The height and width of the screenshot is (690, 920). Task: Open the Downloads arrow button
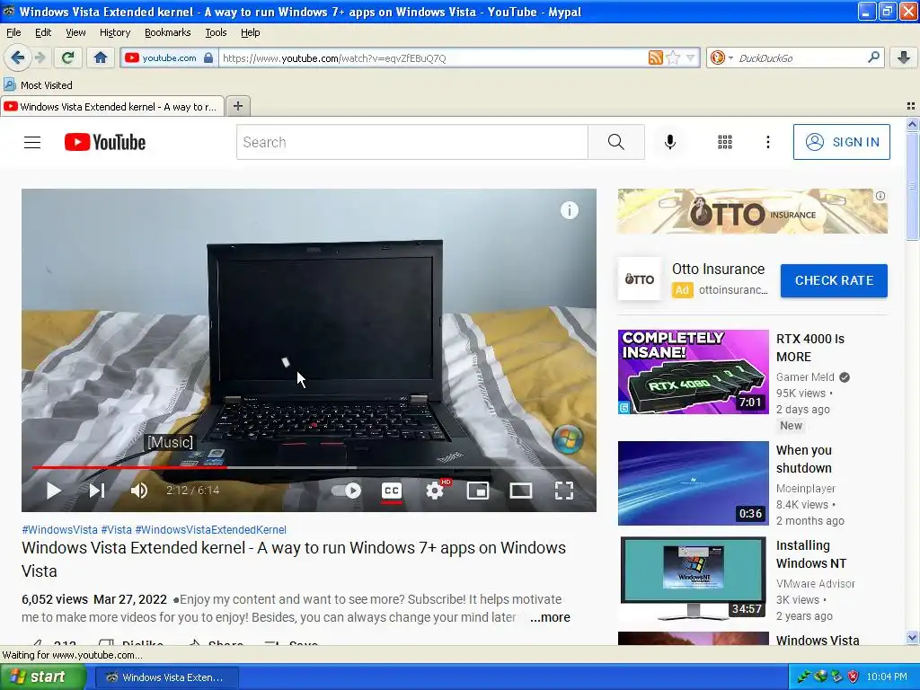click(x=904, y=57)
